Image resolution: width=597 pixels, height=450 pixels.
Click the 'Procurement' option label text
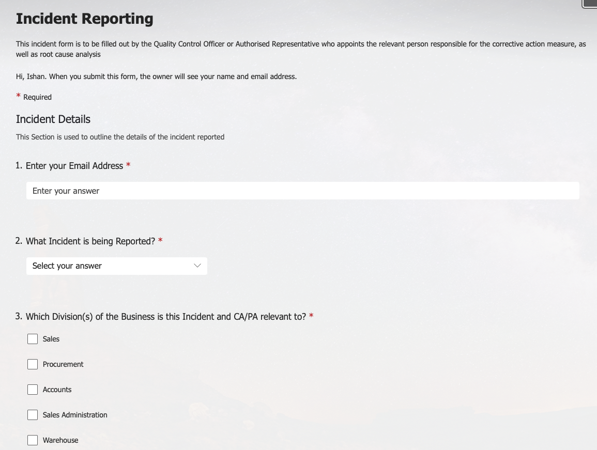point(63,364)
